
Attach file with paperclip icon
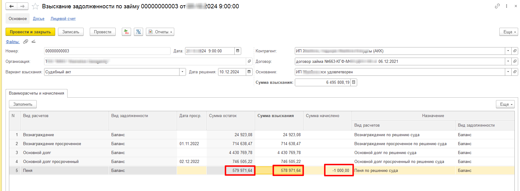tap(26, 42)
